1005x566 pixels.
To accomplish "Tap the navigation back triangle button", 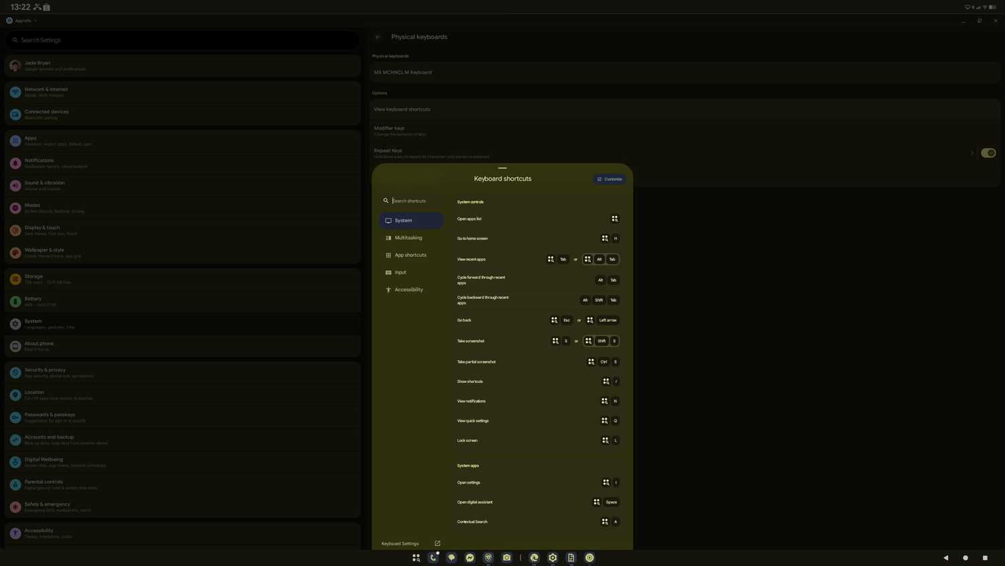I will 946,558.
